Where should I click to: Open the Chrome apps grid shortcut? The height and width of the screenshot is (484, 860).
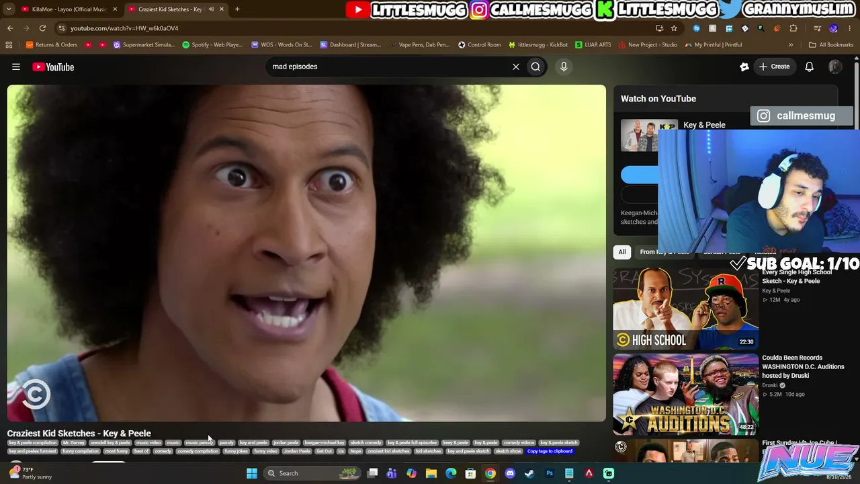click(x=9, y=45)
